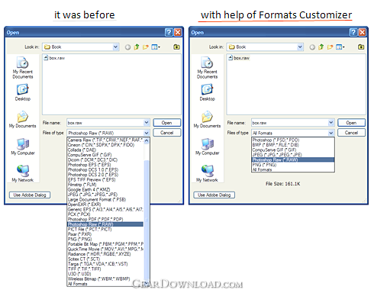Choose BMP format in right list
Image resolution: width=374 pixels, height=290 pixels.
click(x=293, y=145)
